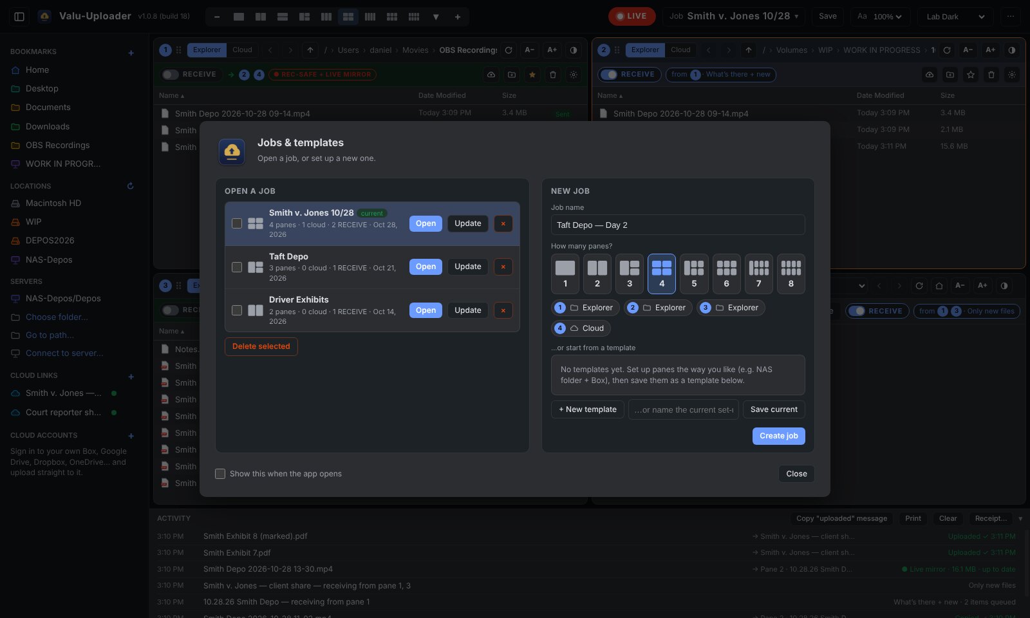Select Explorer tab in pane 2
This screenshot has height=618, width=1030.
[645, 50]
